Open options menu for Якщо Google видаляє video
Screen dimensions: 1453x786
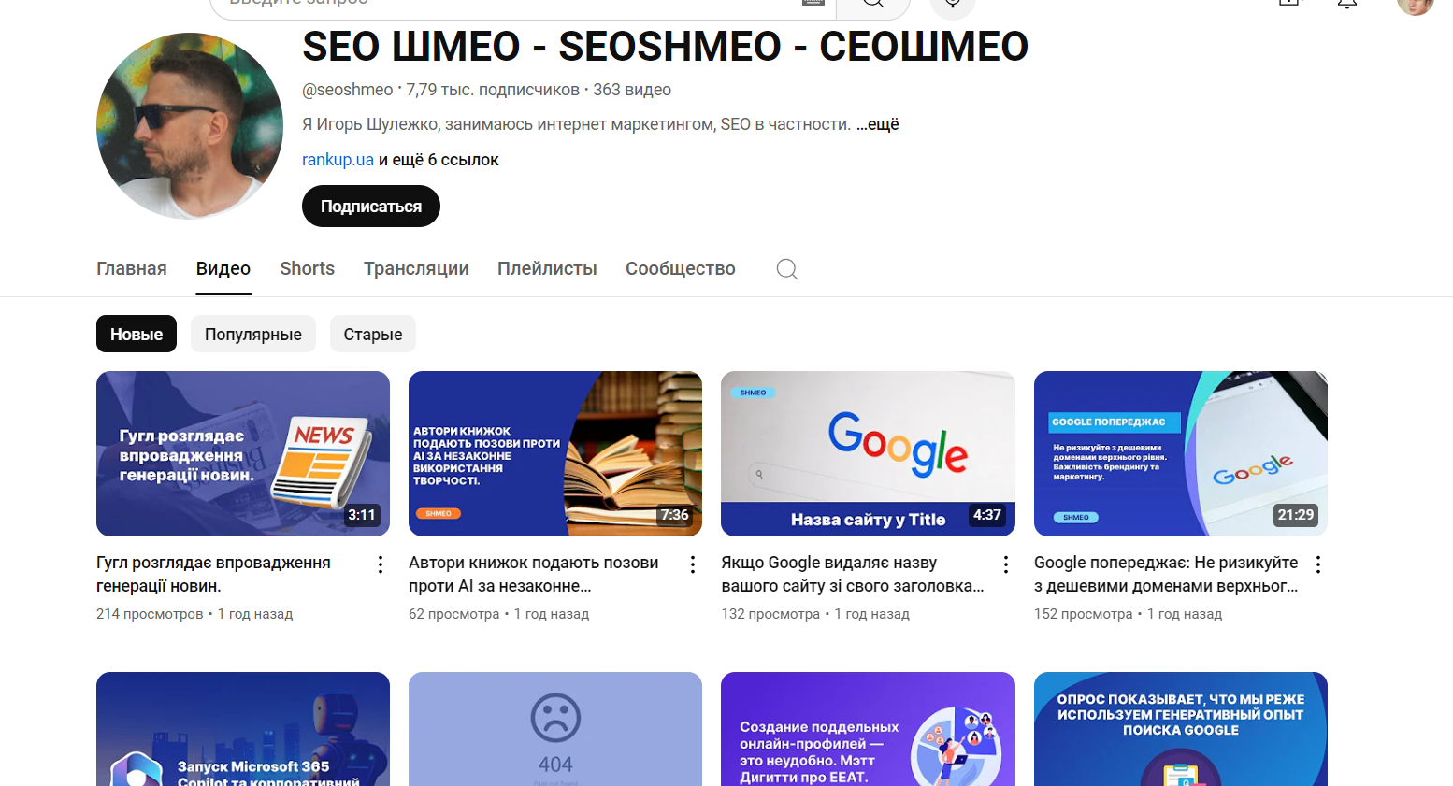coord(1006,564)
